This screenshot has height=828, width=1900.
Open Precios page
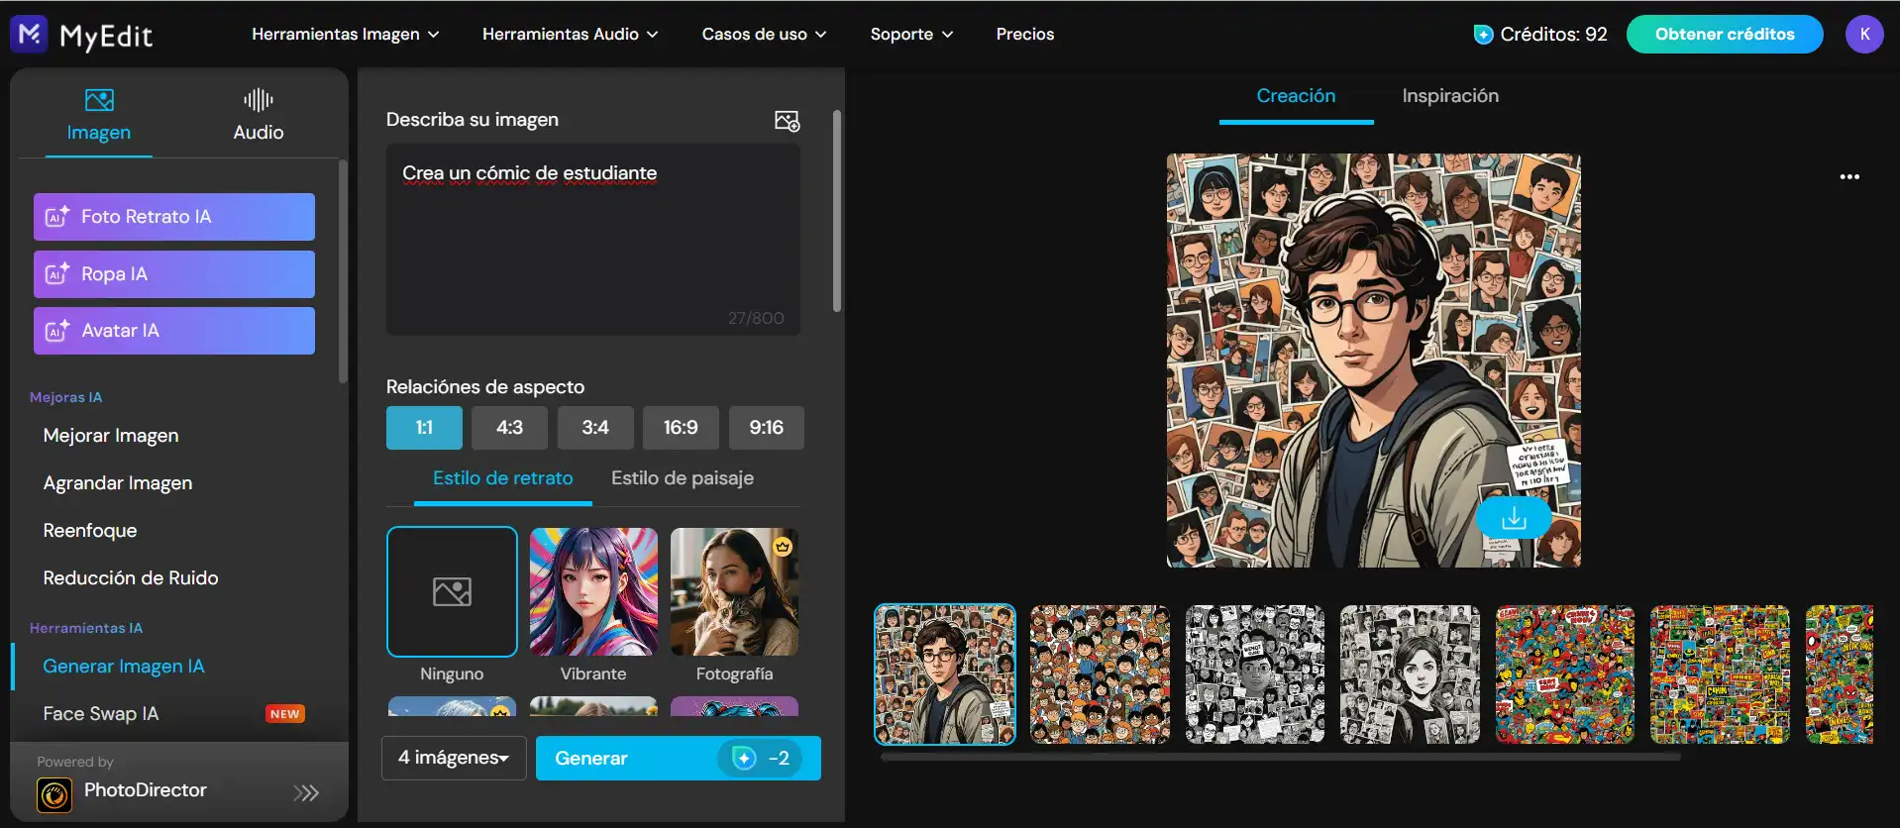[1025, 34]
